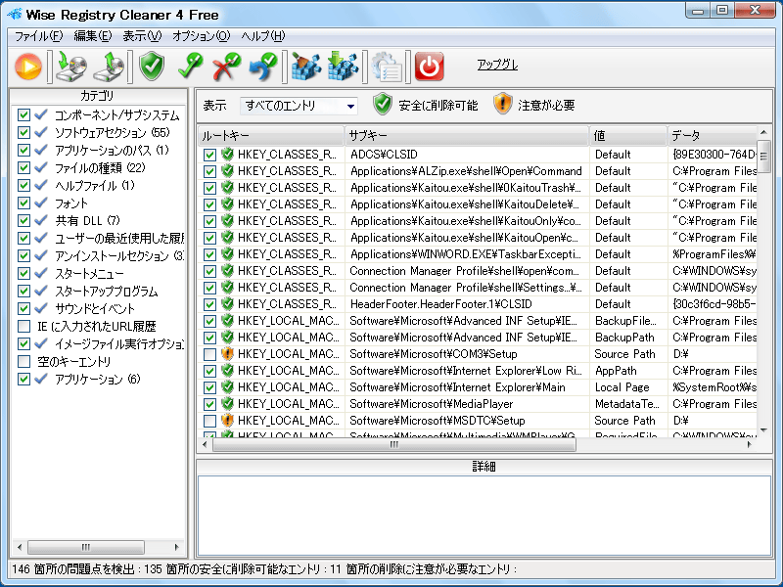783x587 pixels.
Task: Click results list scroll down arrow
Action: pyautogui.click(x=763, y=430)
